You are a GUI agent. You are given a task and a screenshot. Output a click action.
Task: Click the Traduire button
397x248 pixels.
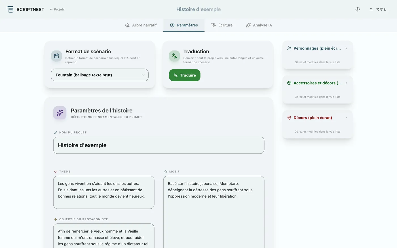(x=185, y=75)
